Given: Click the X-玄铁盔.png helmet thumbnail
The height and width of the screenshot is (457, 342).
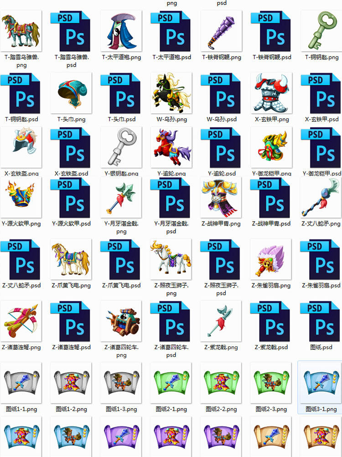Looking at the screenshot, I should point(21,147).
